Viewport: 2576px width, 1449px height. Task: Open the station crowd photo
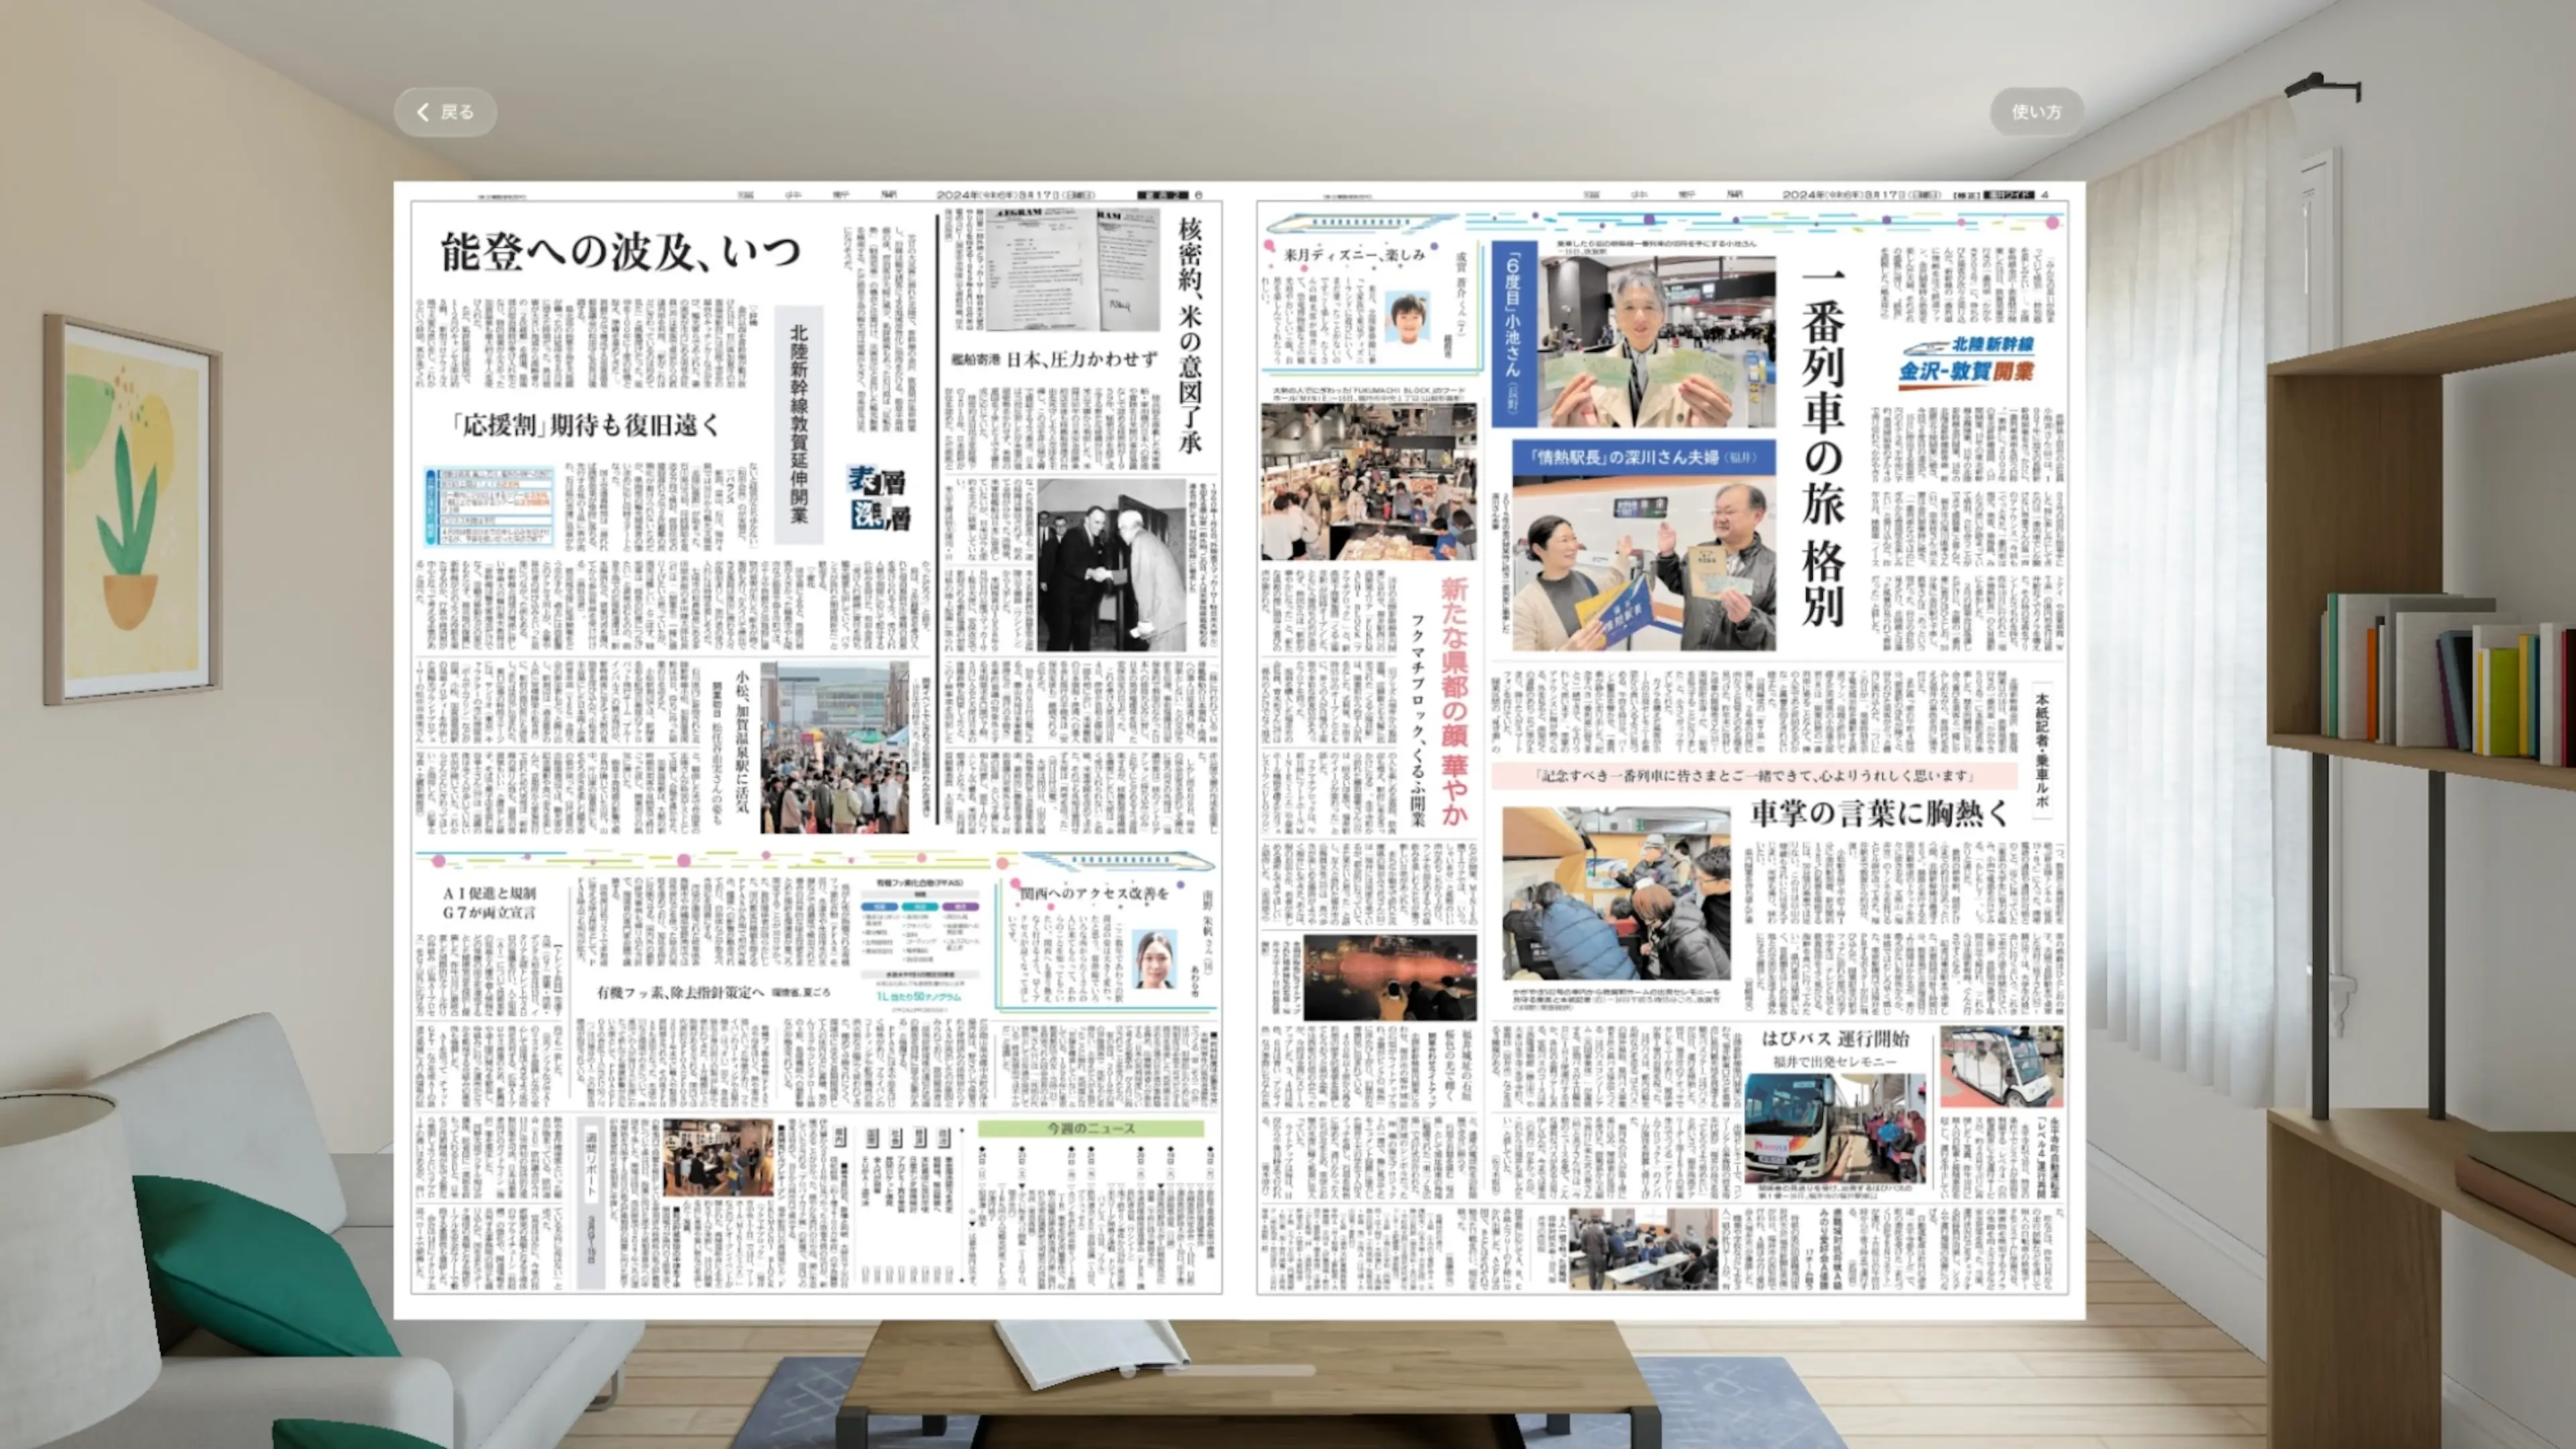pyautogui.click(x=834, y=747)
